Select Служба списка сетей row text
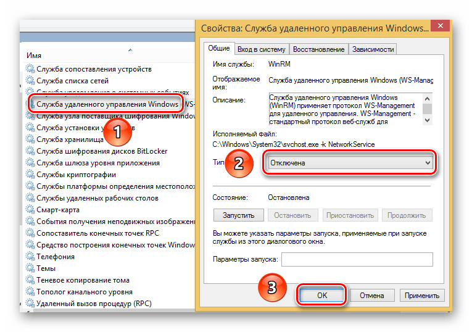Screen dimensions: 472x332 (72, 81)
